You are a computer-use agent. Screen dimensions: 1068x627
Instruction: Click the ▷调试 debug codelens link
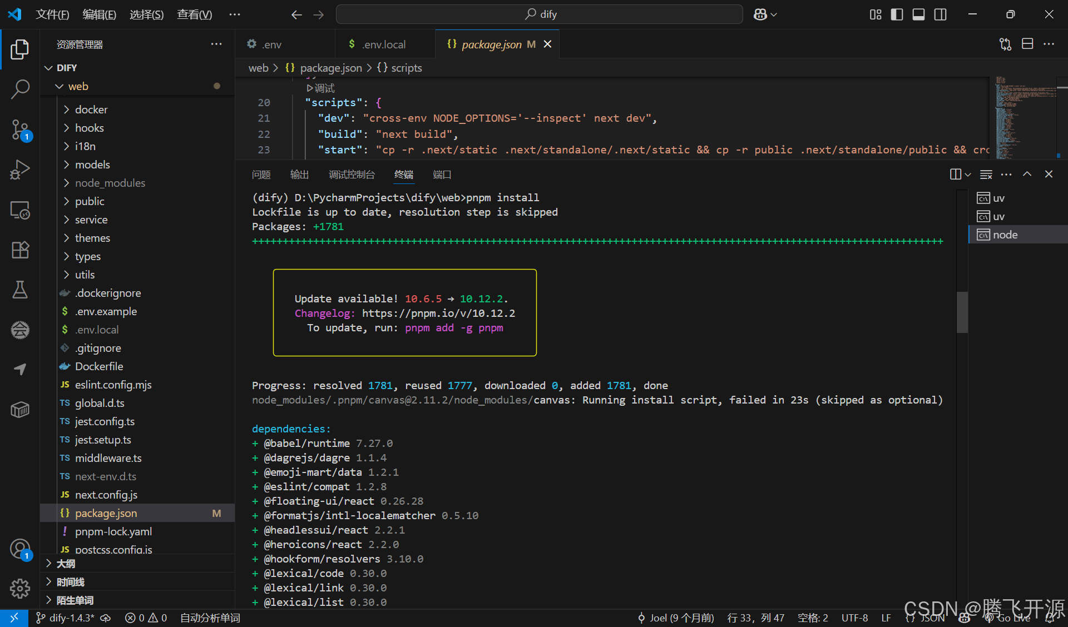[x=320, y=88]
